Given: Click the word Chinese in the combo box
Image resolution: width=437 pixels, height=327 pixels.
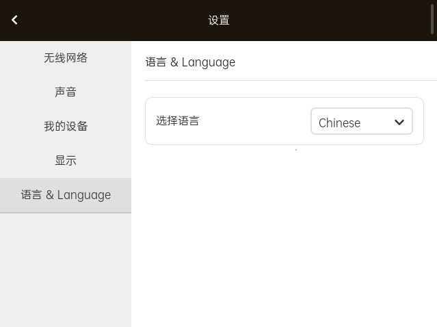Looking at the screenshot, I should (x=339, y=122).
